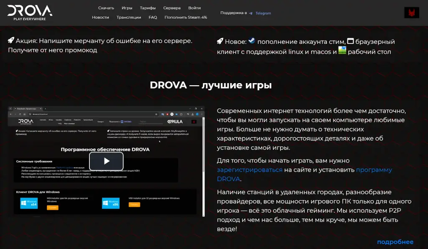Click the Windows x86 icon in video

[x=110, y=203]
